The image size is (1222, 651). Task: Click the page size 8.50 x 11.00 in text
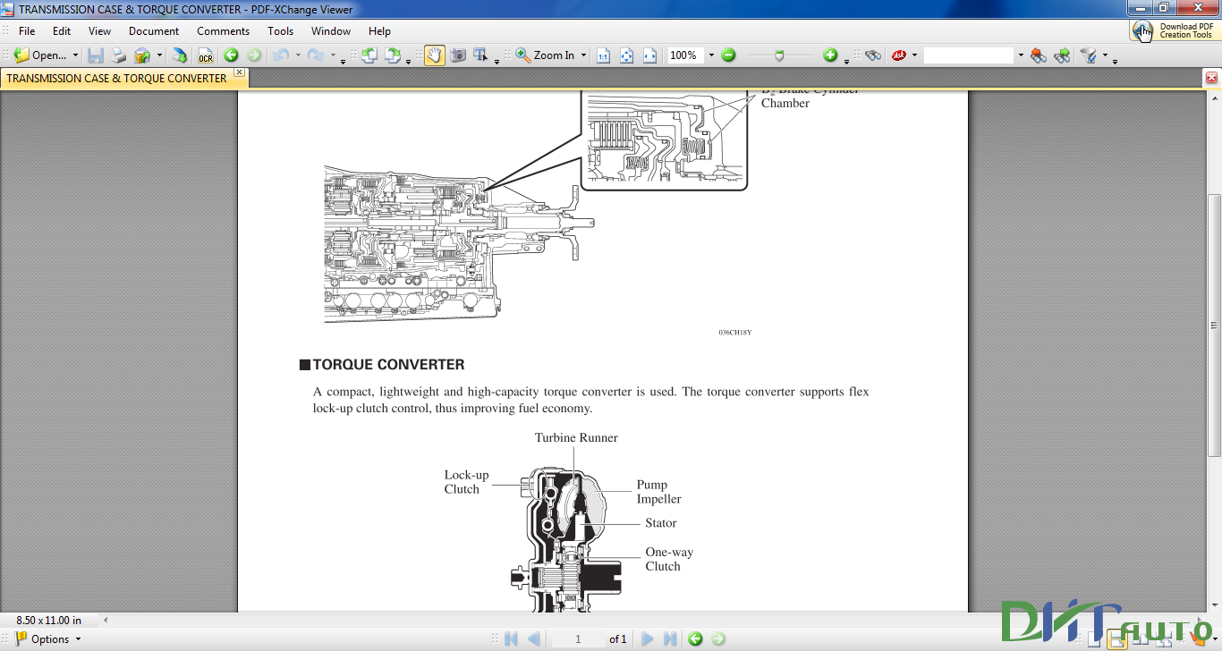click(x=49, y=620)
